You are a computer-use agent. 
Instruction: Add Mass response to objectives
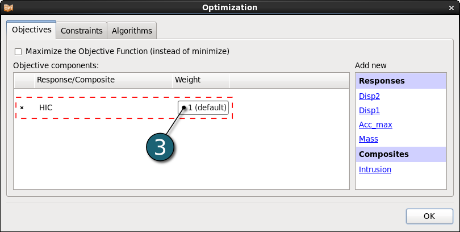368,139
